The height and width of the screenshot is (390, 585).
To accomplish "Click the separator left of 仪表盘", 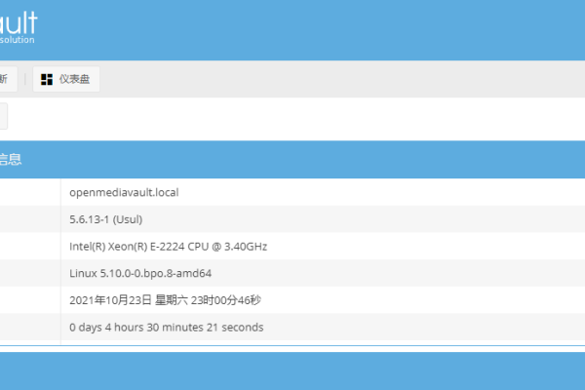I will pyautogui.click(x=25, y=79).
